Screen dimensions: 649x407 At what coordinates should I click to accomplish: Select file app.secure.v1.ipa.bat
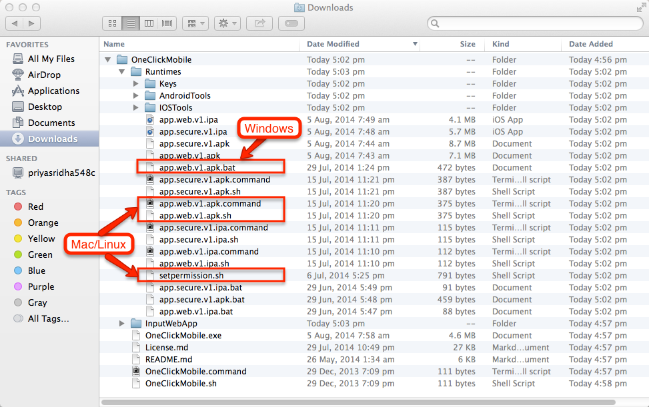click(200, 287)
